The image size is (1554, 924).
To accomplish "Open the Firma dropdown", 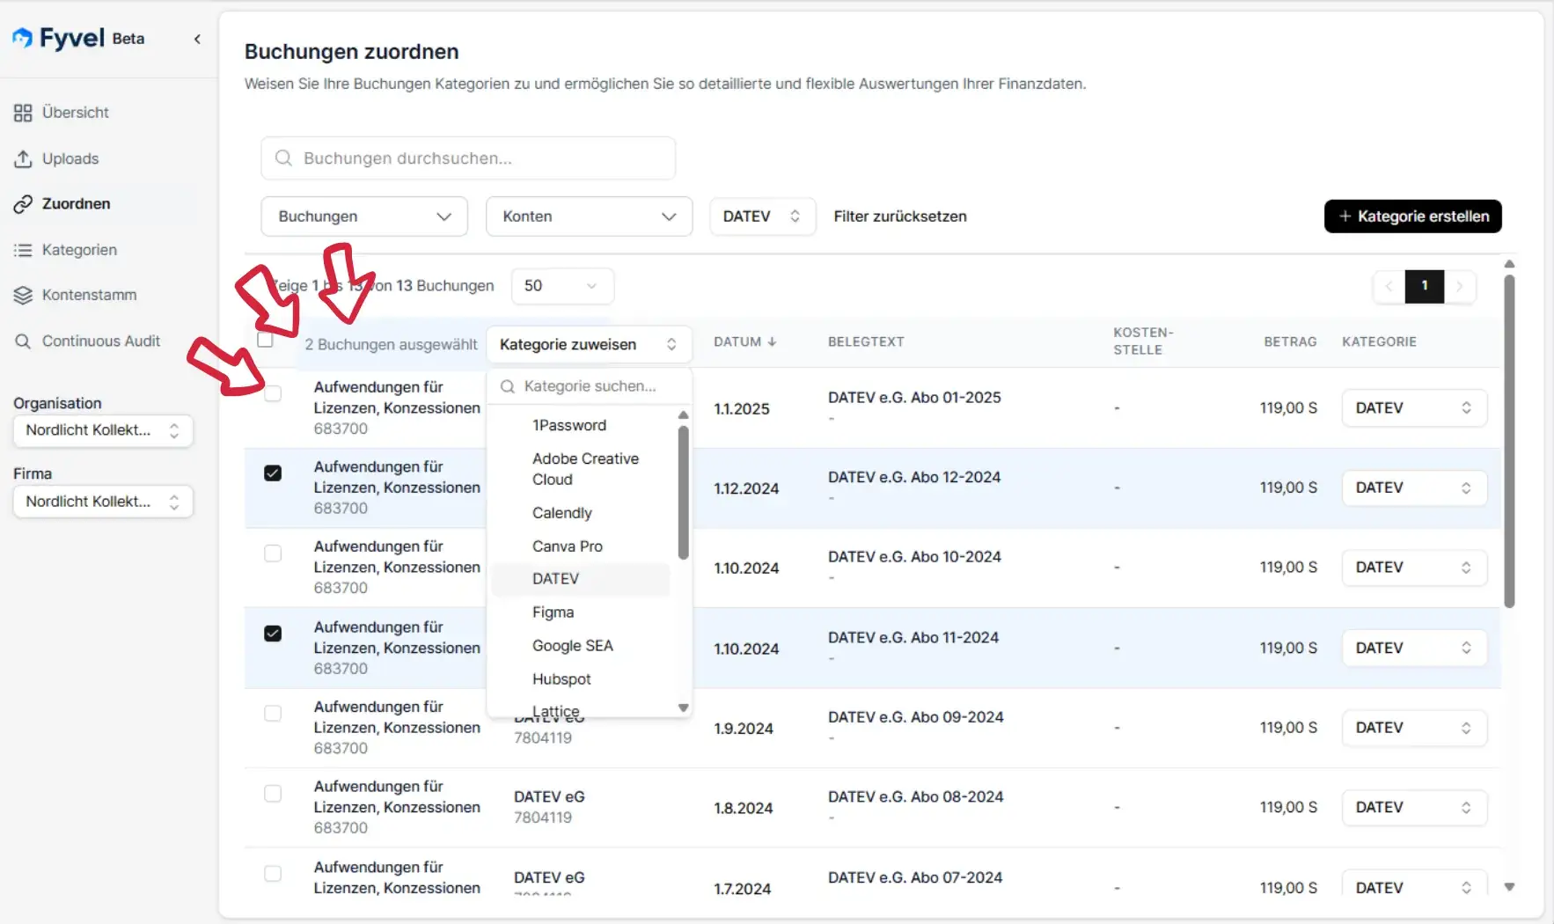I will 103,502.
